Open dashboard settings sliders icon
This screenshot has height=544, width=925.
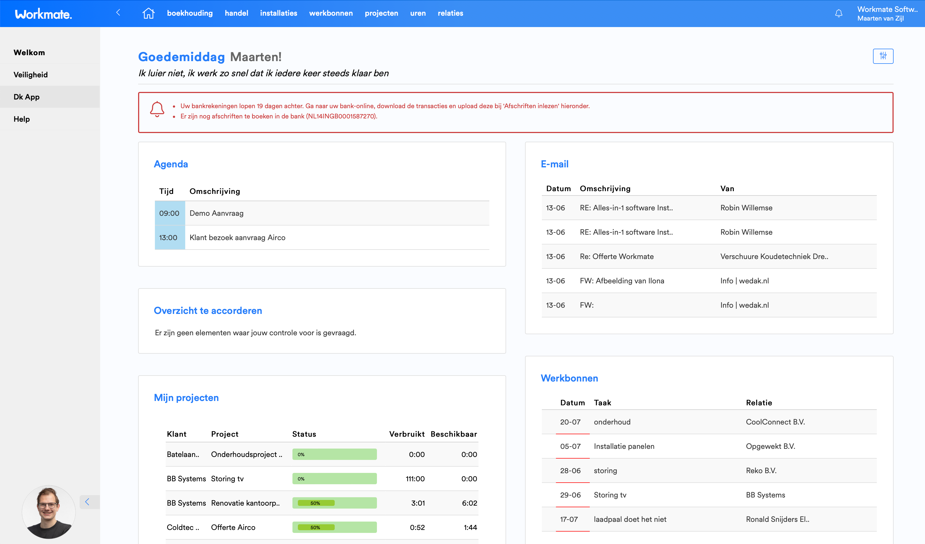click(883, 56)
